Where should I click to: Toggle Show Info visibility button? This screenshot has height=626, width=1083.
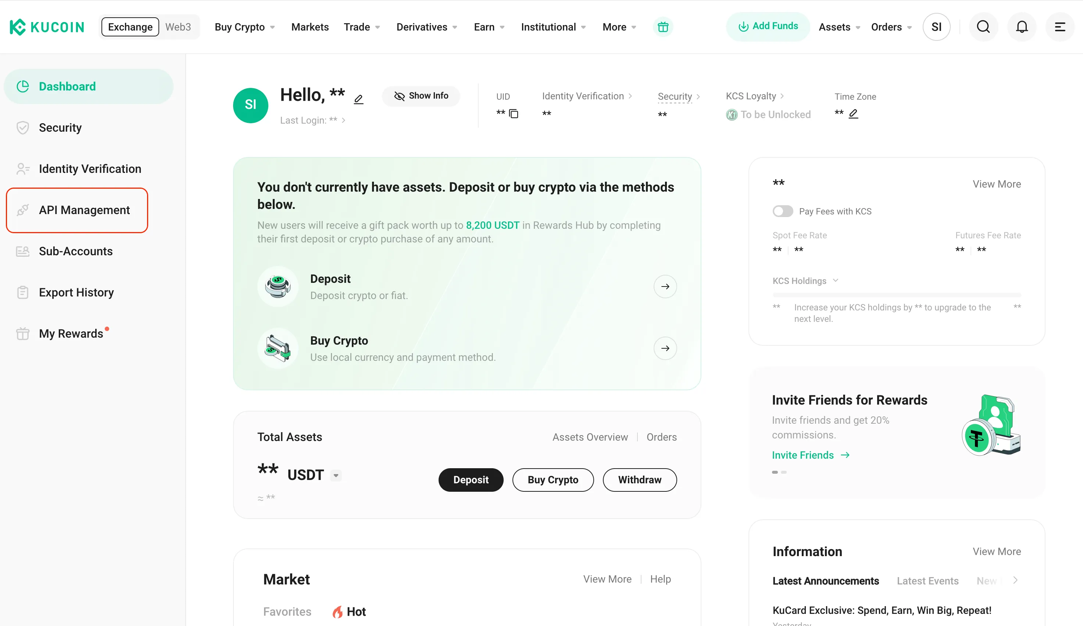(x=421, y=96)
